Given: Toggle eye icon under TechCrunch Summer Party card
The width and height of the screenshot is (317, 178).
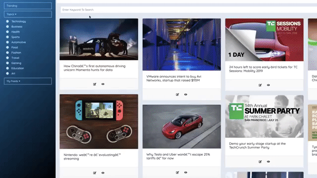Looking at the screenshot, I should 268,162.
